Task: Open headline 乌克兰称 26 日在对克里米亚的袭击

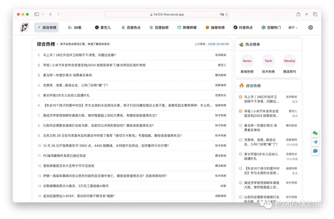Action: [112, 135]
